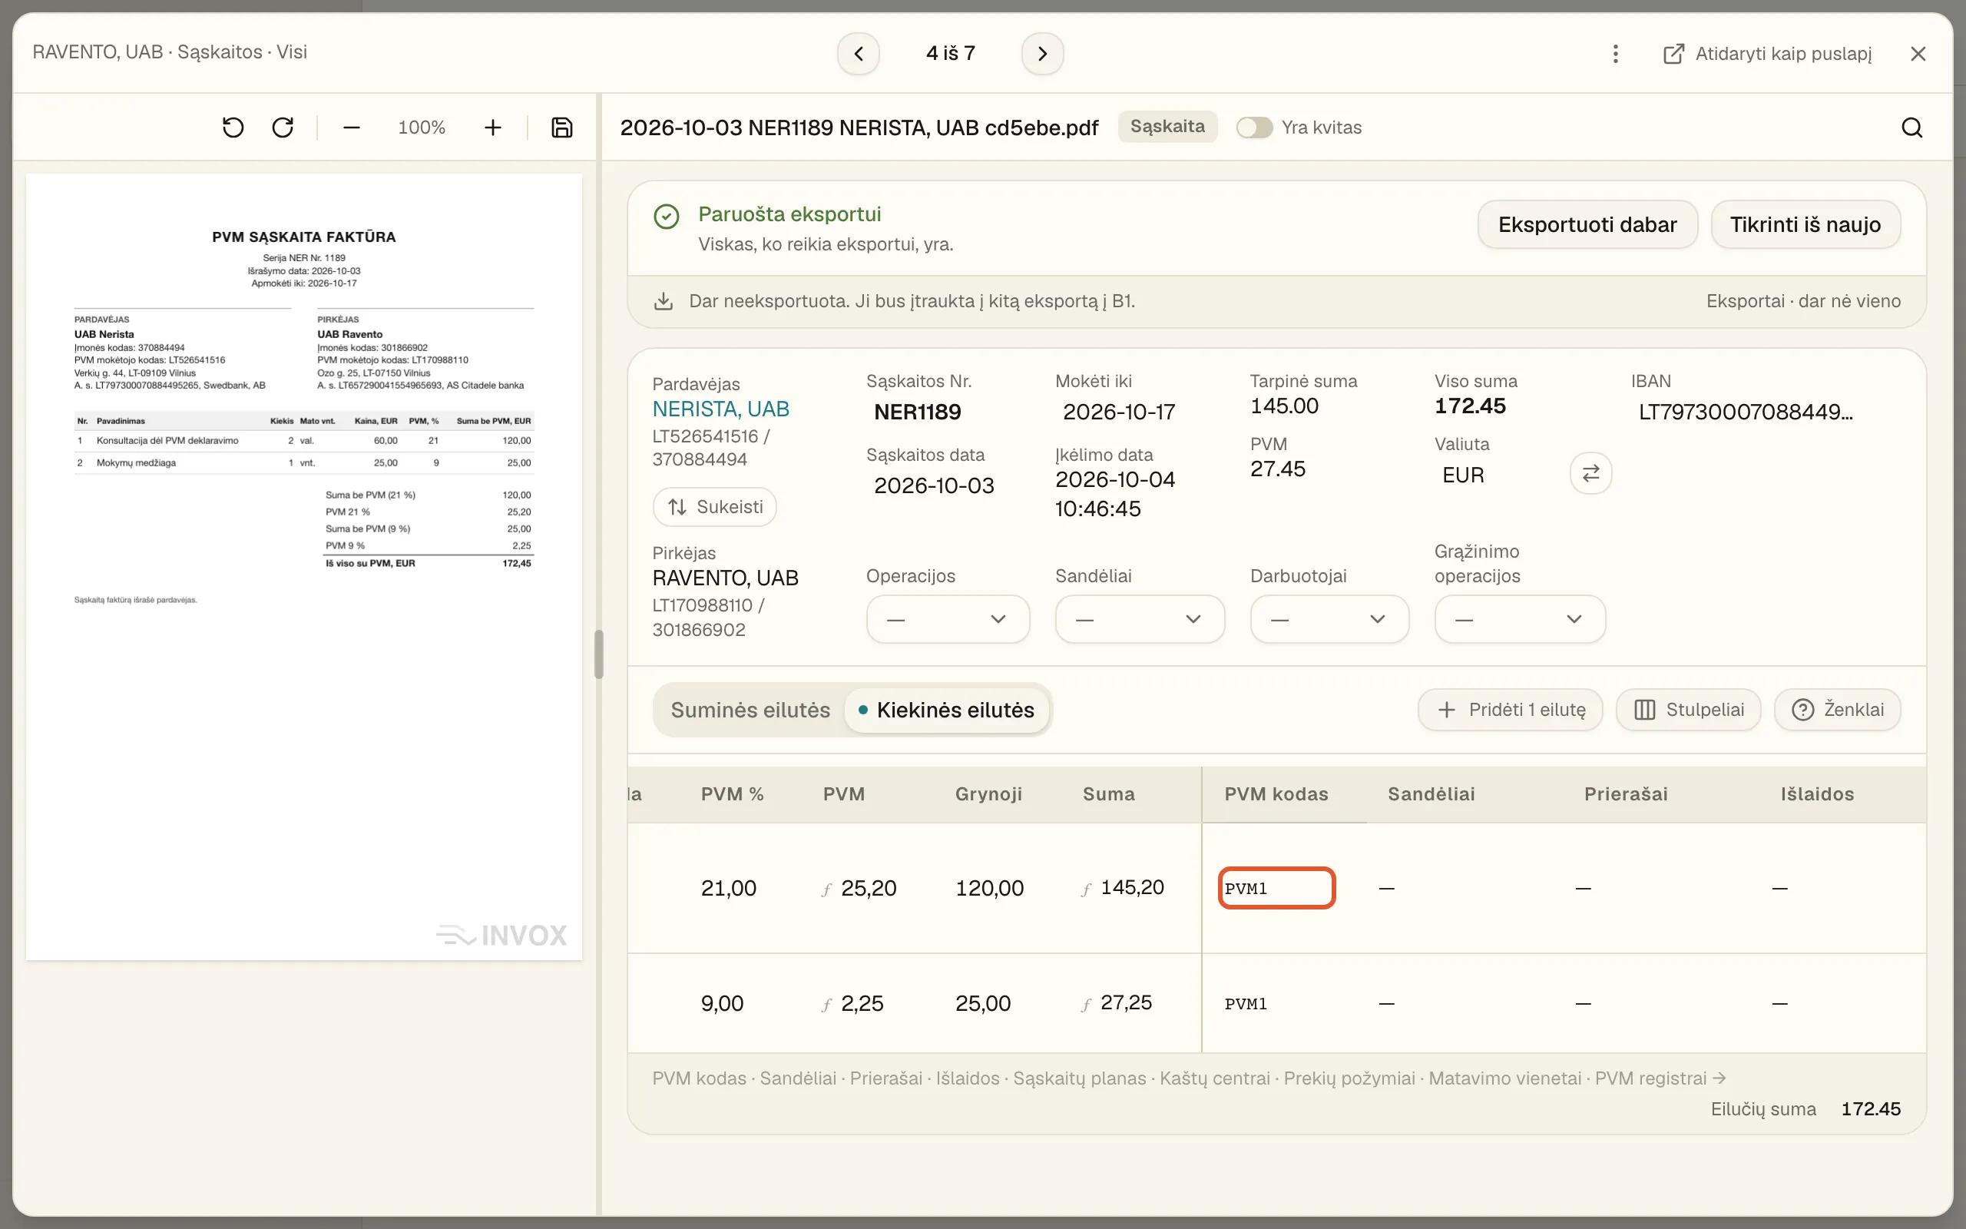Click the invoice PDF preview page
The height and width of the screenshot is (1229, 1966).
coord(304,567)
